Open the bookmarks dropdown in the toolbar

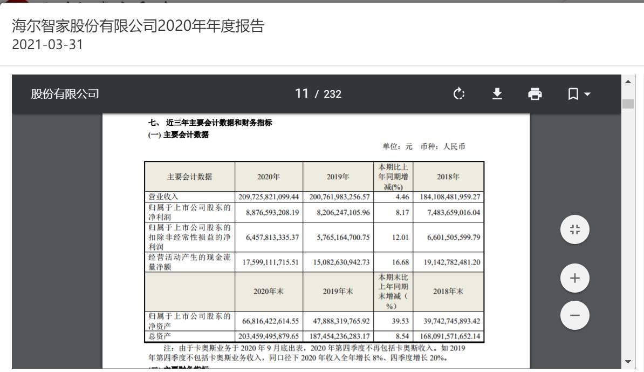[578, 94]
